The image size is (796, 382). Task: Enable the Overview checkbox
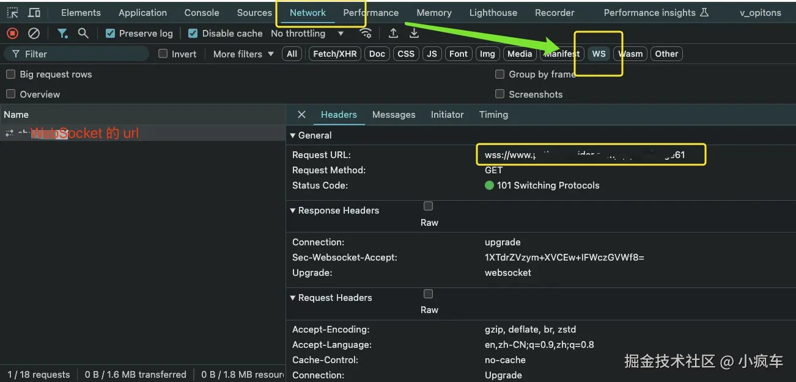(10, 94)
